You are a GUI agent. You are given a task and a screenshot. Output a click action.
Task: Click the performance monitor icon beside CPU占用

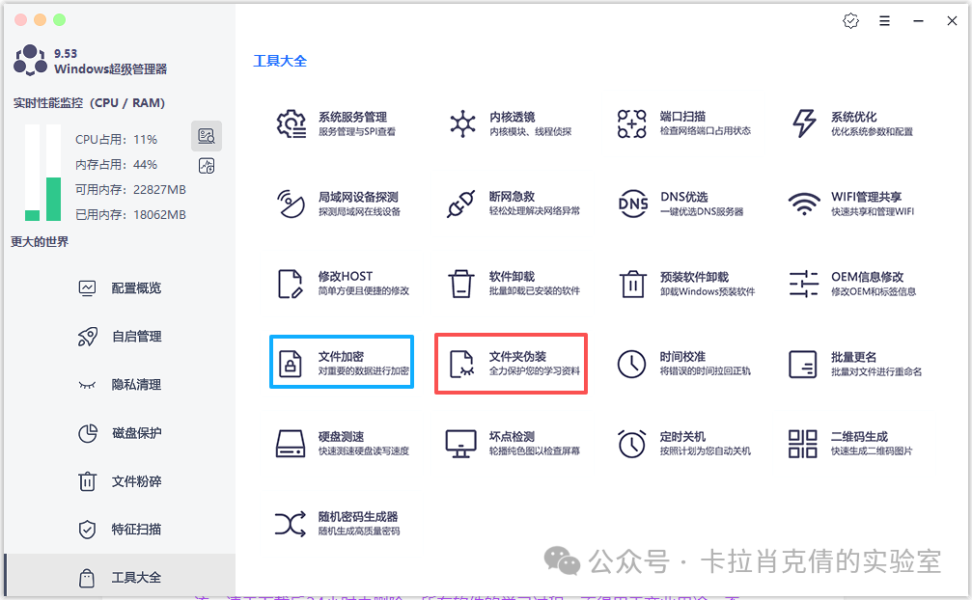pos(207,136)
